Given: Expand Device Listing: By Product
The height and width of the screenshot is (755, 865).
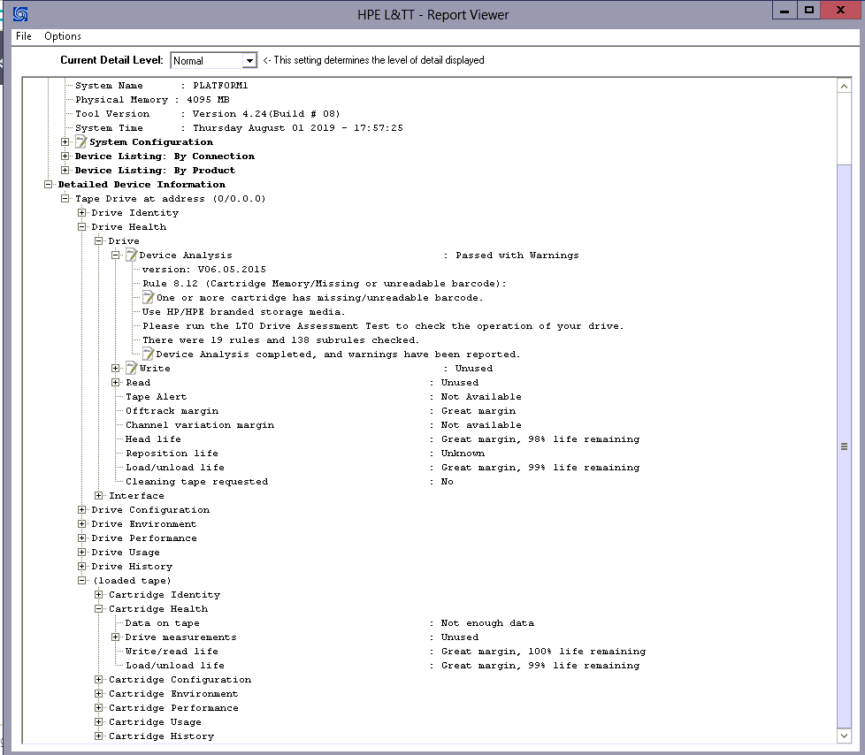Looking at the screenshot, I should pos(65,170).
